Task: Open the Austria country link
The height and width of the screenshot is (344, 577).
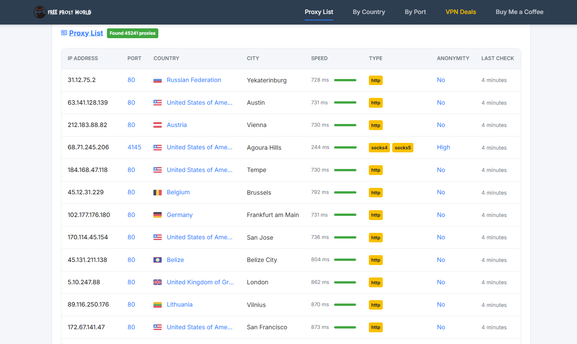Action: [177, 125]
